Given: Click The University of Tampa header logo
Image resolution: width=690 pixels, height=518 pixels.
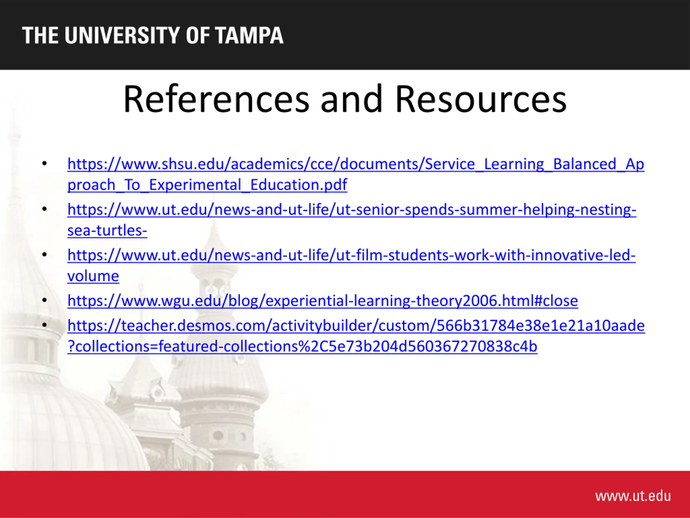Looking at the screenshot, I should [x=153, y=35].
